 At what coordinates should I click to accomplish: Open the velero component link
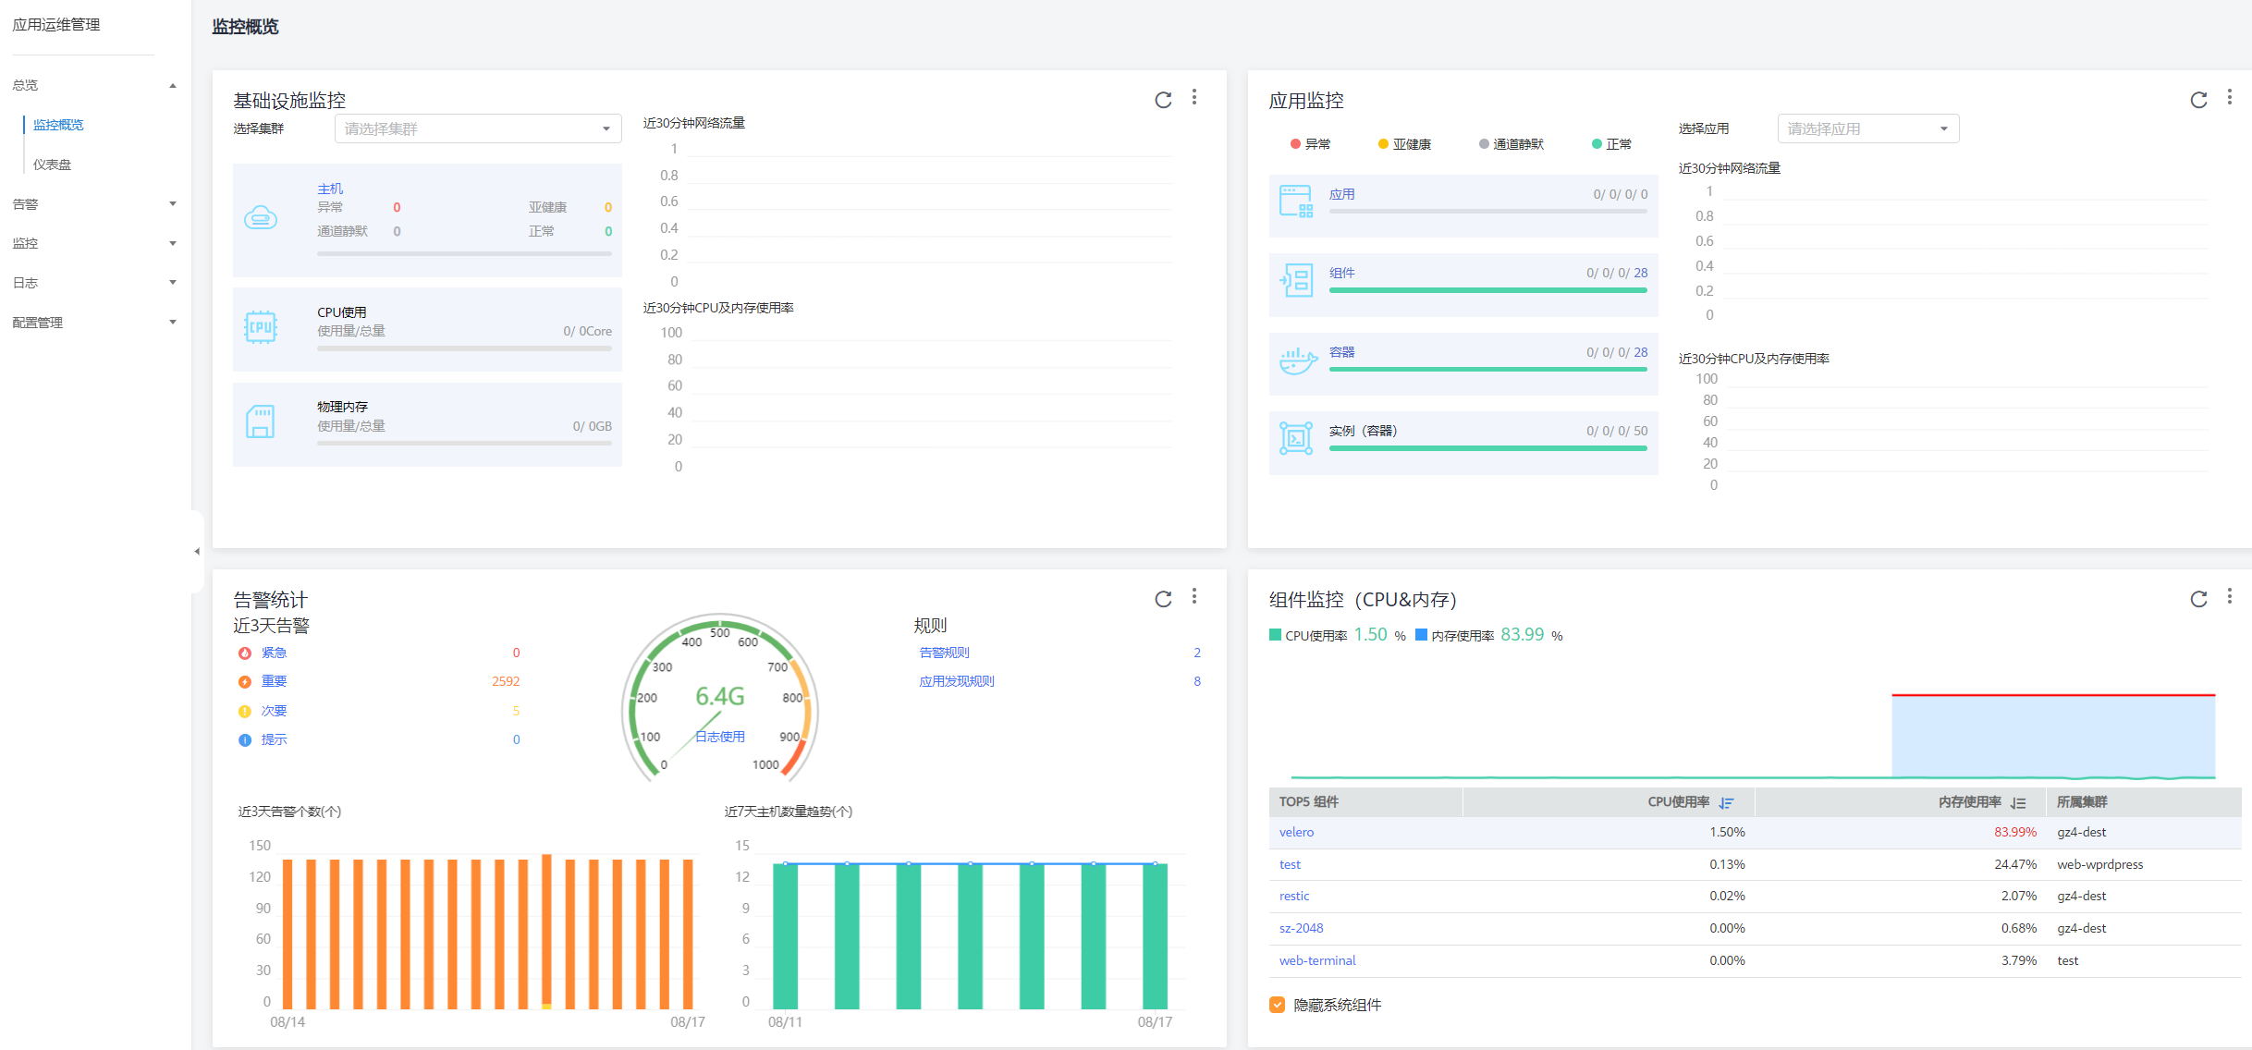pos(1296,832)
